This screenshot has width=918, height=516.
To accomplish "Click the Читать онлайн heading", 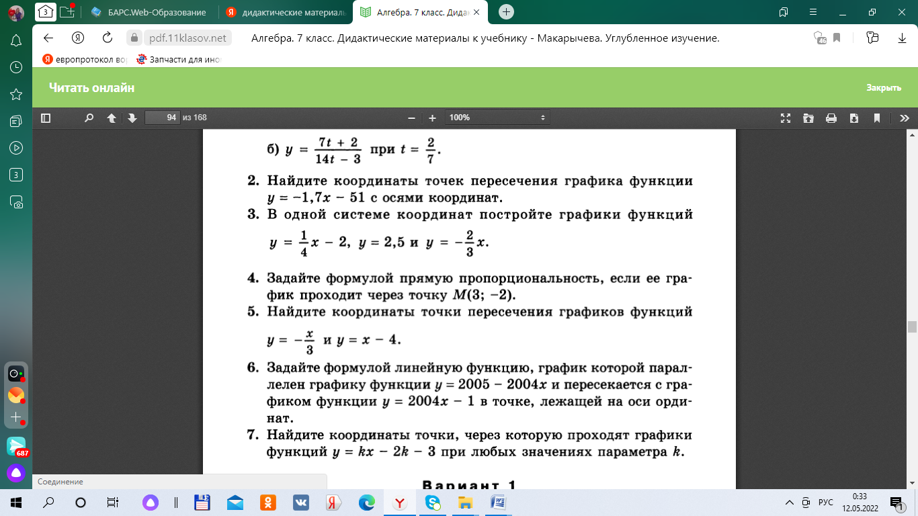I will pyautogui.click(x=92, y=88).
